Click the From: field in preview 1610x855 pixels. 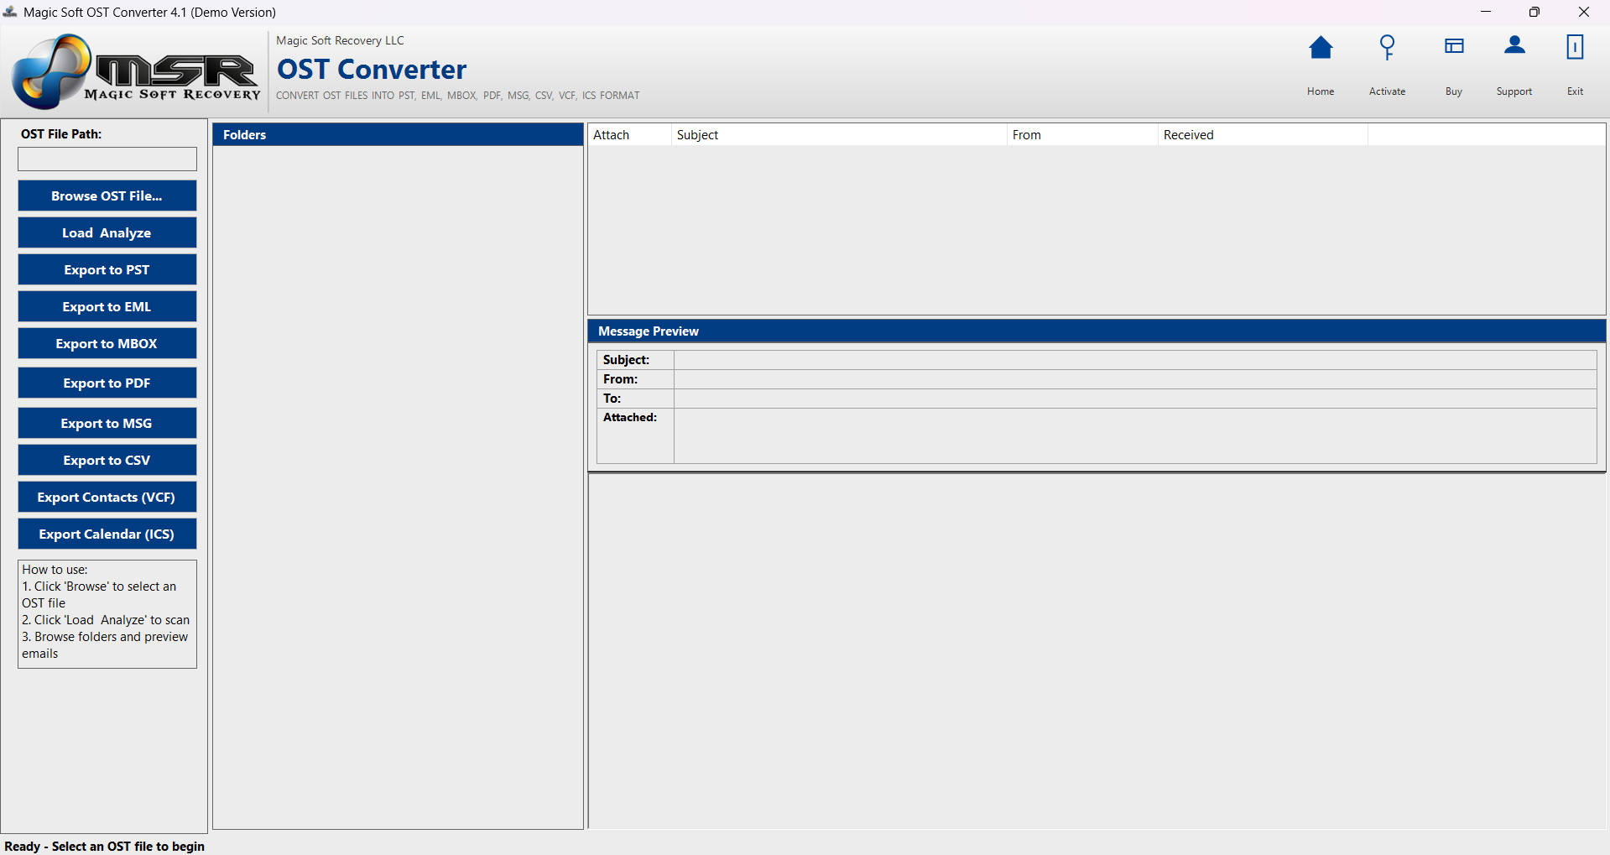tap(1135, 379)
